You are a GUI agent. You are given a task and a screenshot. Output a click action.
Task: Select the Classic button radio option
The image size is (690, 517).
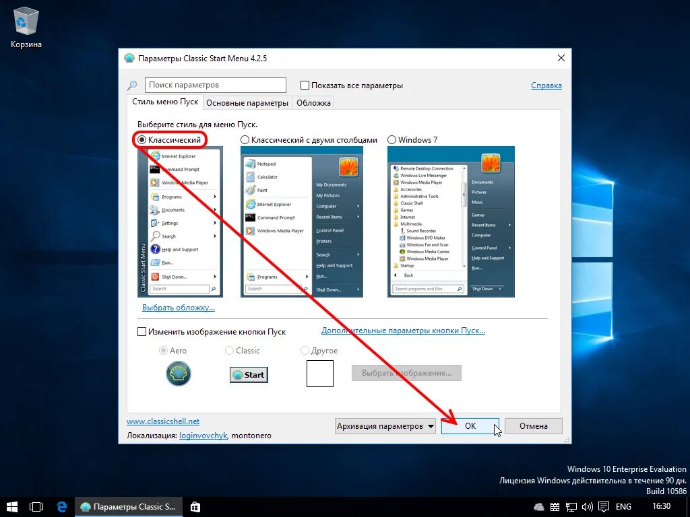click(229, 350)
